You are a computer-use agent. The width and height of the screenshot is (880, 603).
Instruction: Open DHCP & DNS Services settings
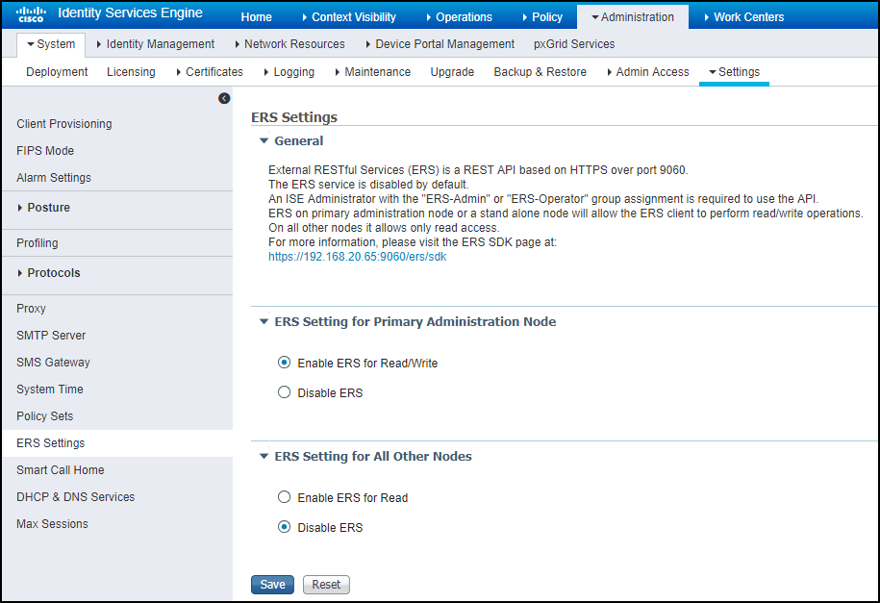point(75,497)
